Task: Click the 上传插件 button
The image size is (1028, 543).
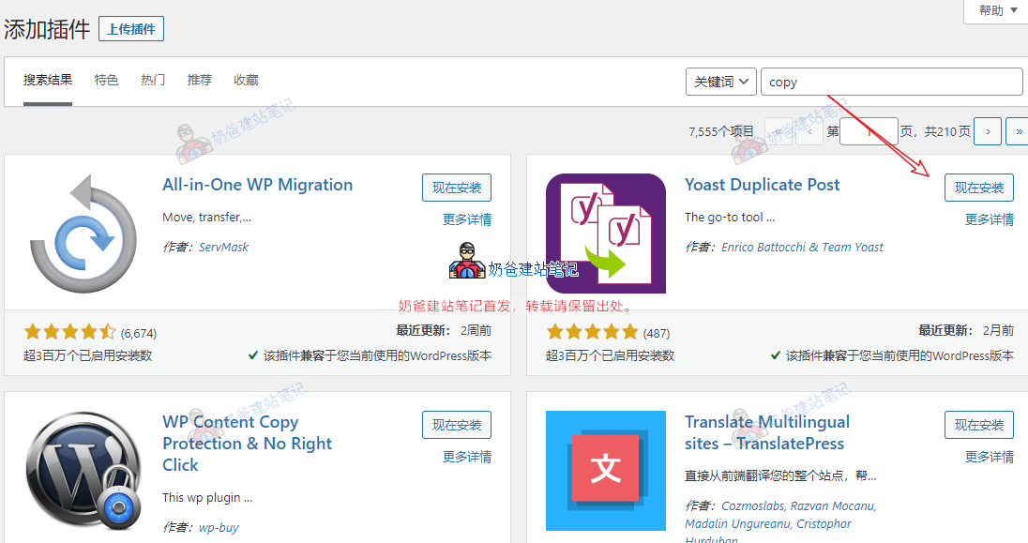Action: point(130,28)
